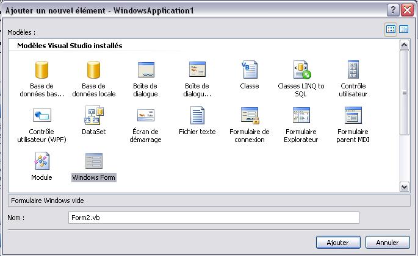Click the Nom field containing Form2.vb

point(214,218)
